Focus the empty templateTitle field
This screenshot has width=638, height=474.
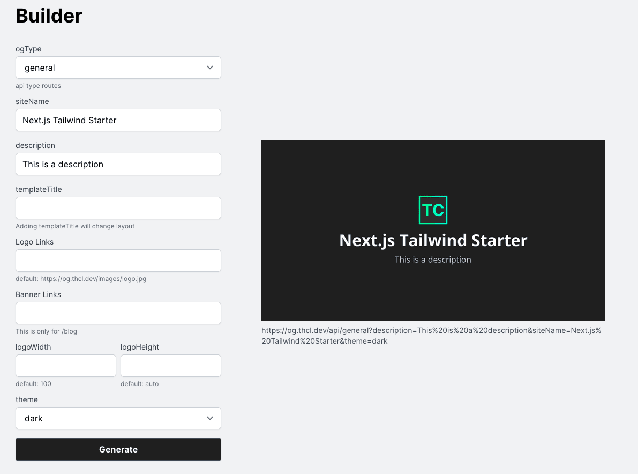click(118, 208)
